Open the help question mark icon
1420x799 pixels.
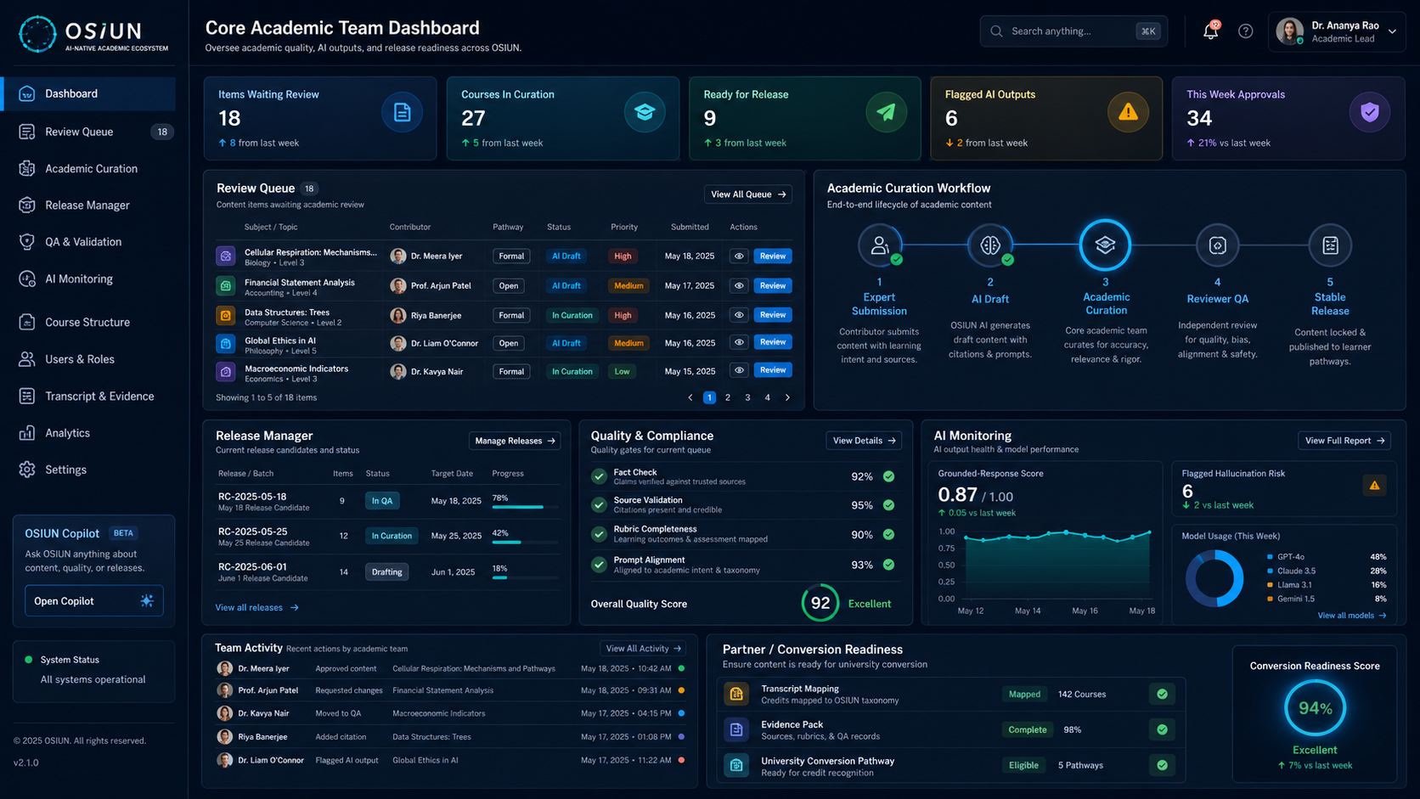pos(1245,31)
